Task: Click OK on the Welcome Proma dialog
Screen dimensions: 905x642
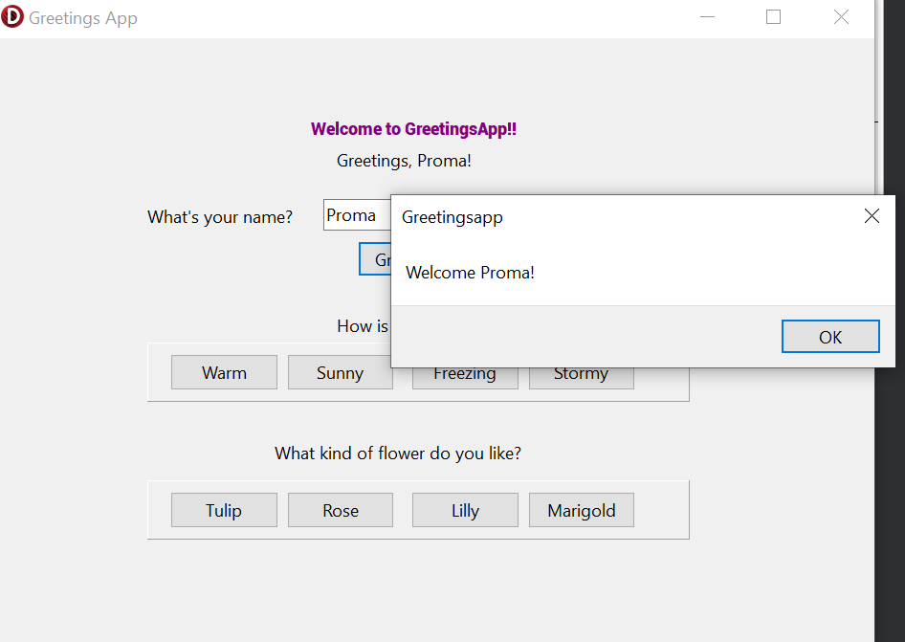Action: point(830,336)
